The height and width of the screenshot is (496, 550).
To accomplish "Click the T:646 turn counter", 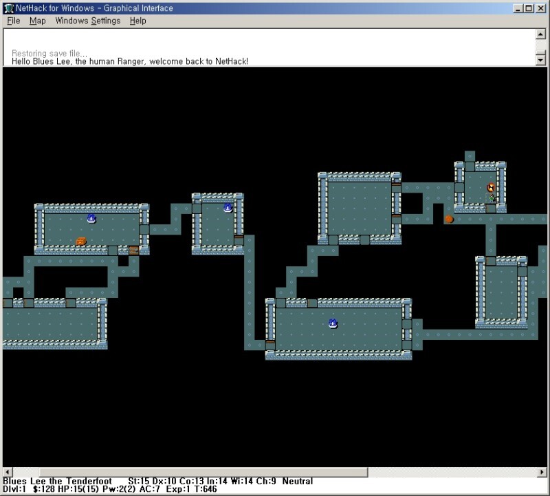I will point(205,489).
